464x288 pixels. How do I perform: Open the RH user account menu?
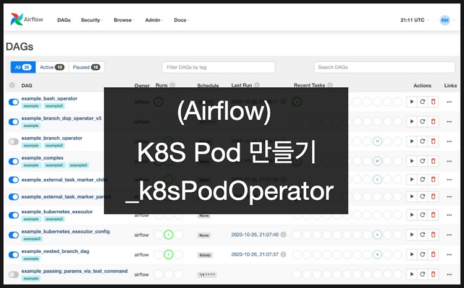[447, 20]
